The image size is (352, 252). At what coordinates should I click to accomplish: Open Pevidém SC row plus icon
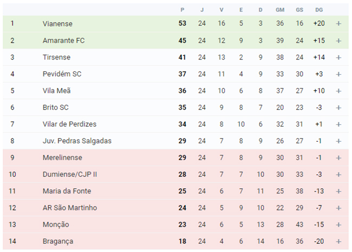338,74
